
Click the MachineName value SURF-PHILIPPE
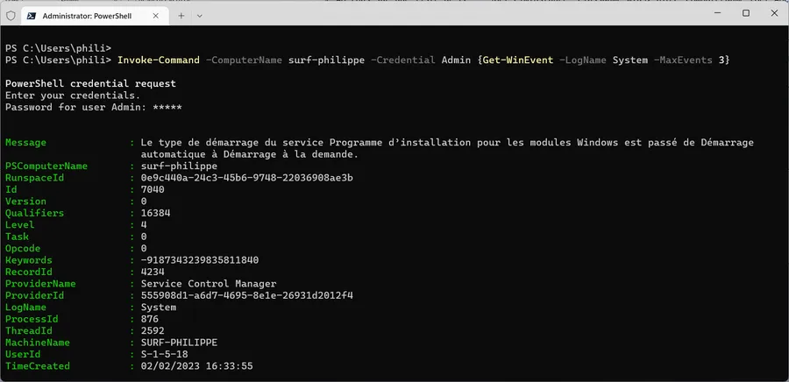180,343
